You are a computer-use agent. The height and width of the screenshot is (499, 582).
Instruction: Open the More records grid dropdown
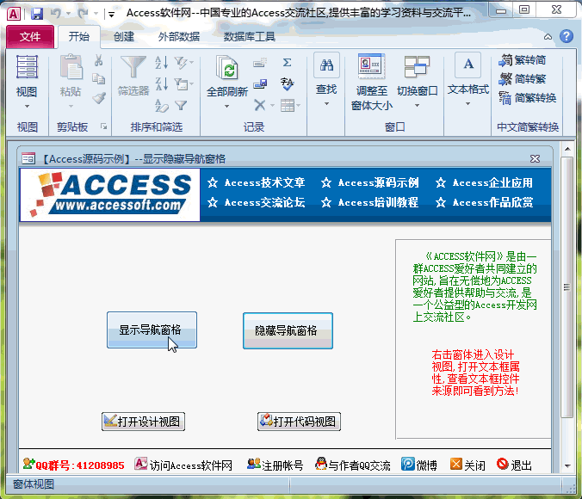point(290,106)
